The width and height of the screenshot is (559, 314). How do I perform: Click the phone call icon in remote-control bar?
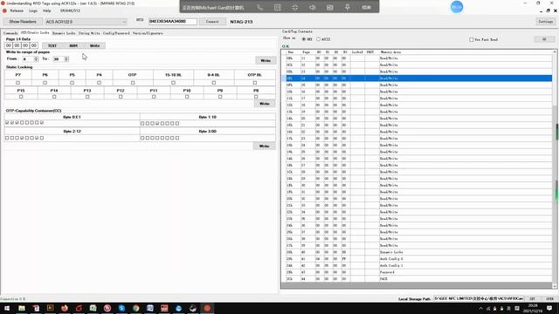[260, 7]
